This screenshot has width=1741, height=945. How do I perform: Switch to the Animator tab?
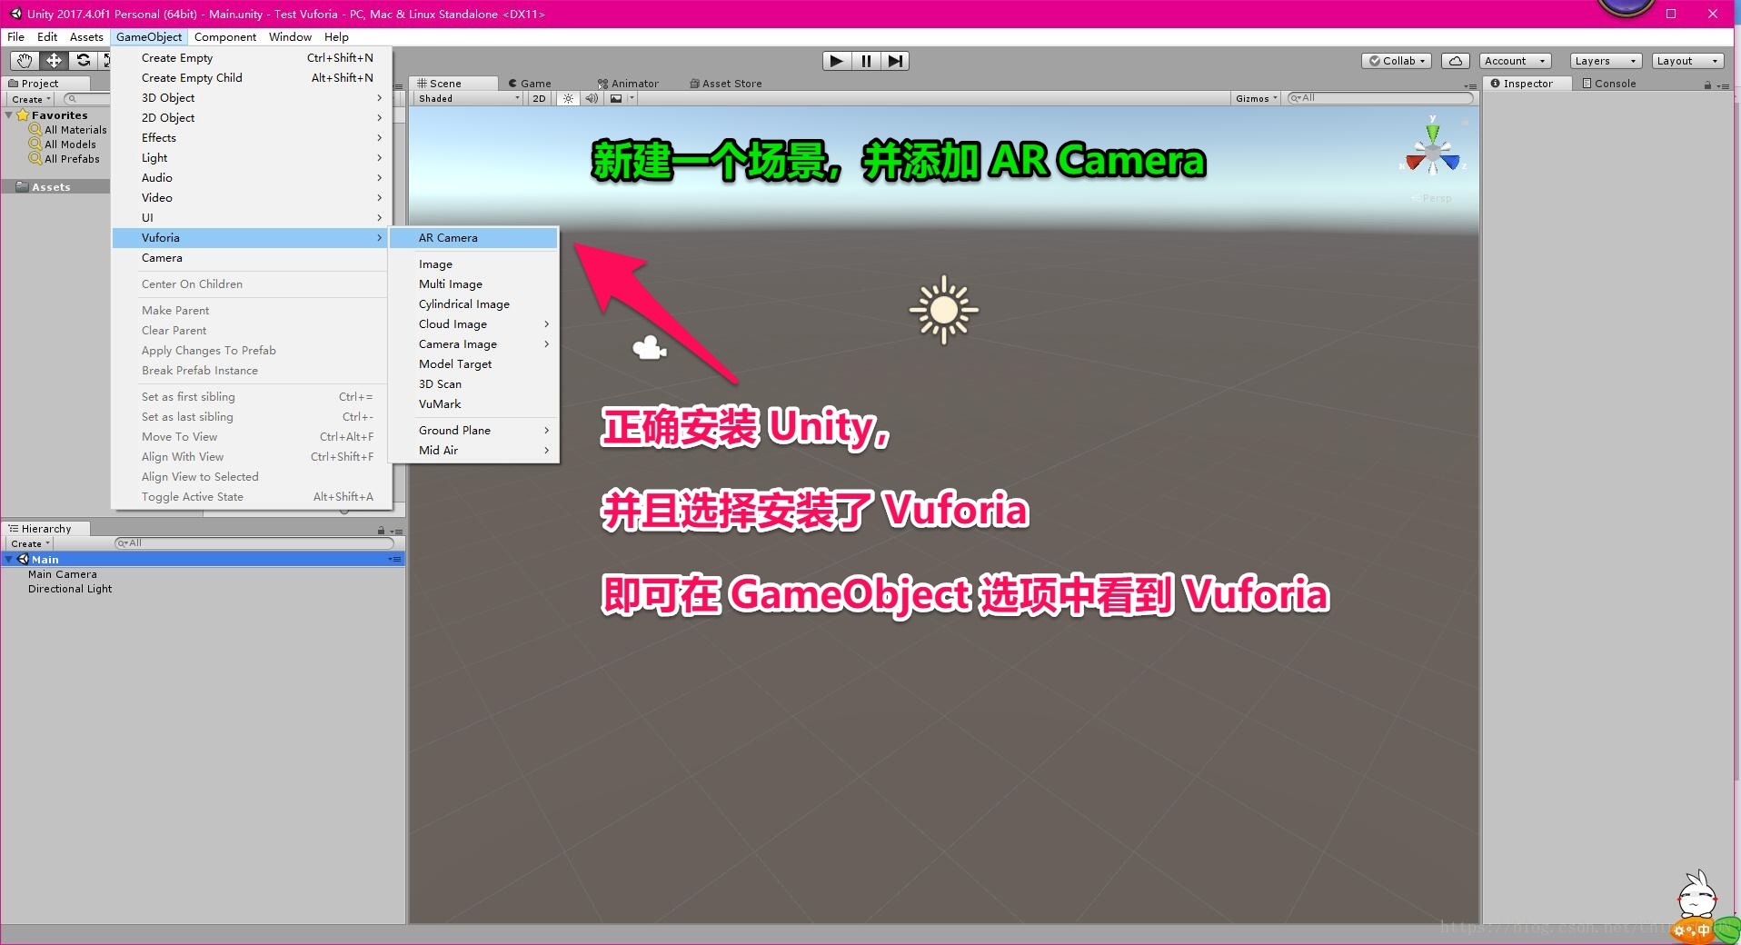628,84
